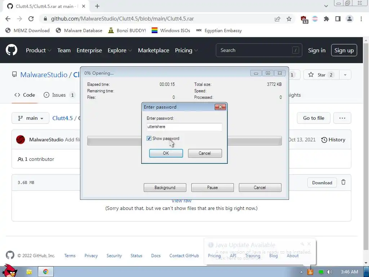Open Enterprise in the GitHub header
Image resolution: width=369 pixels, height=277 pixels.
(89, 50)
